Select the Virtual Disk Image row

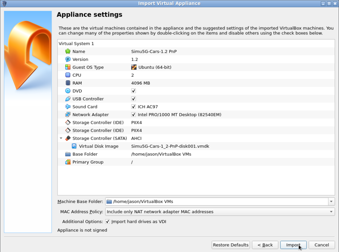coord(99,146)
